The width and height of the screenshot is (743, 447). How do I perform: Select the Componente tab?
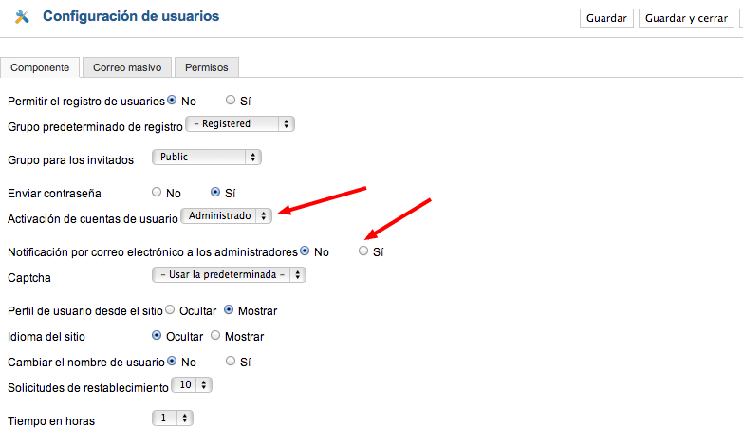40,67
